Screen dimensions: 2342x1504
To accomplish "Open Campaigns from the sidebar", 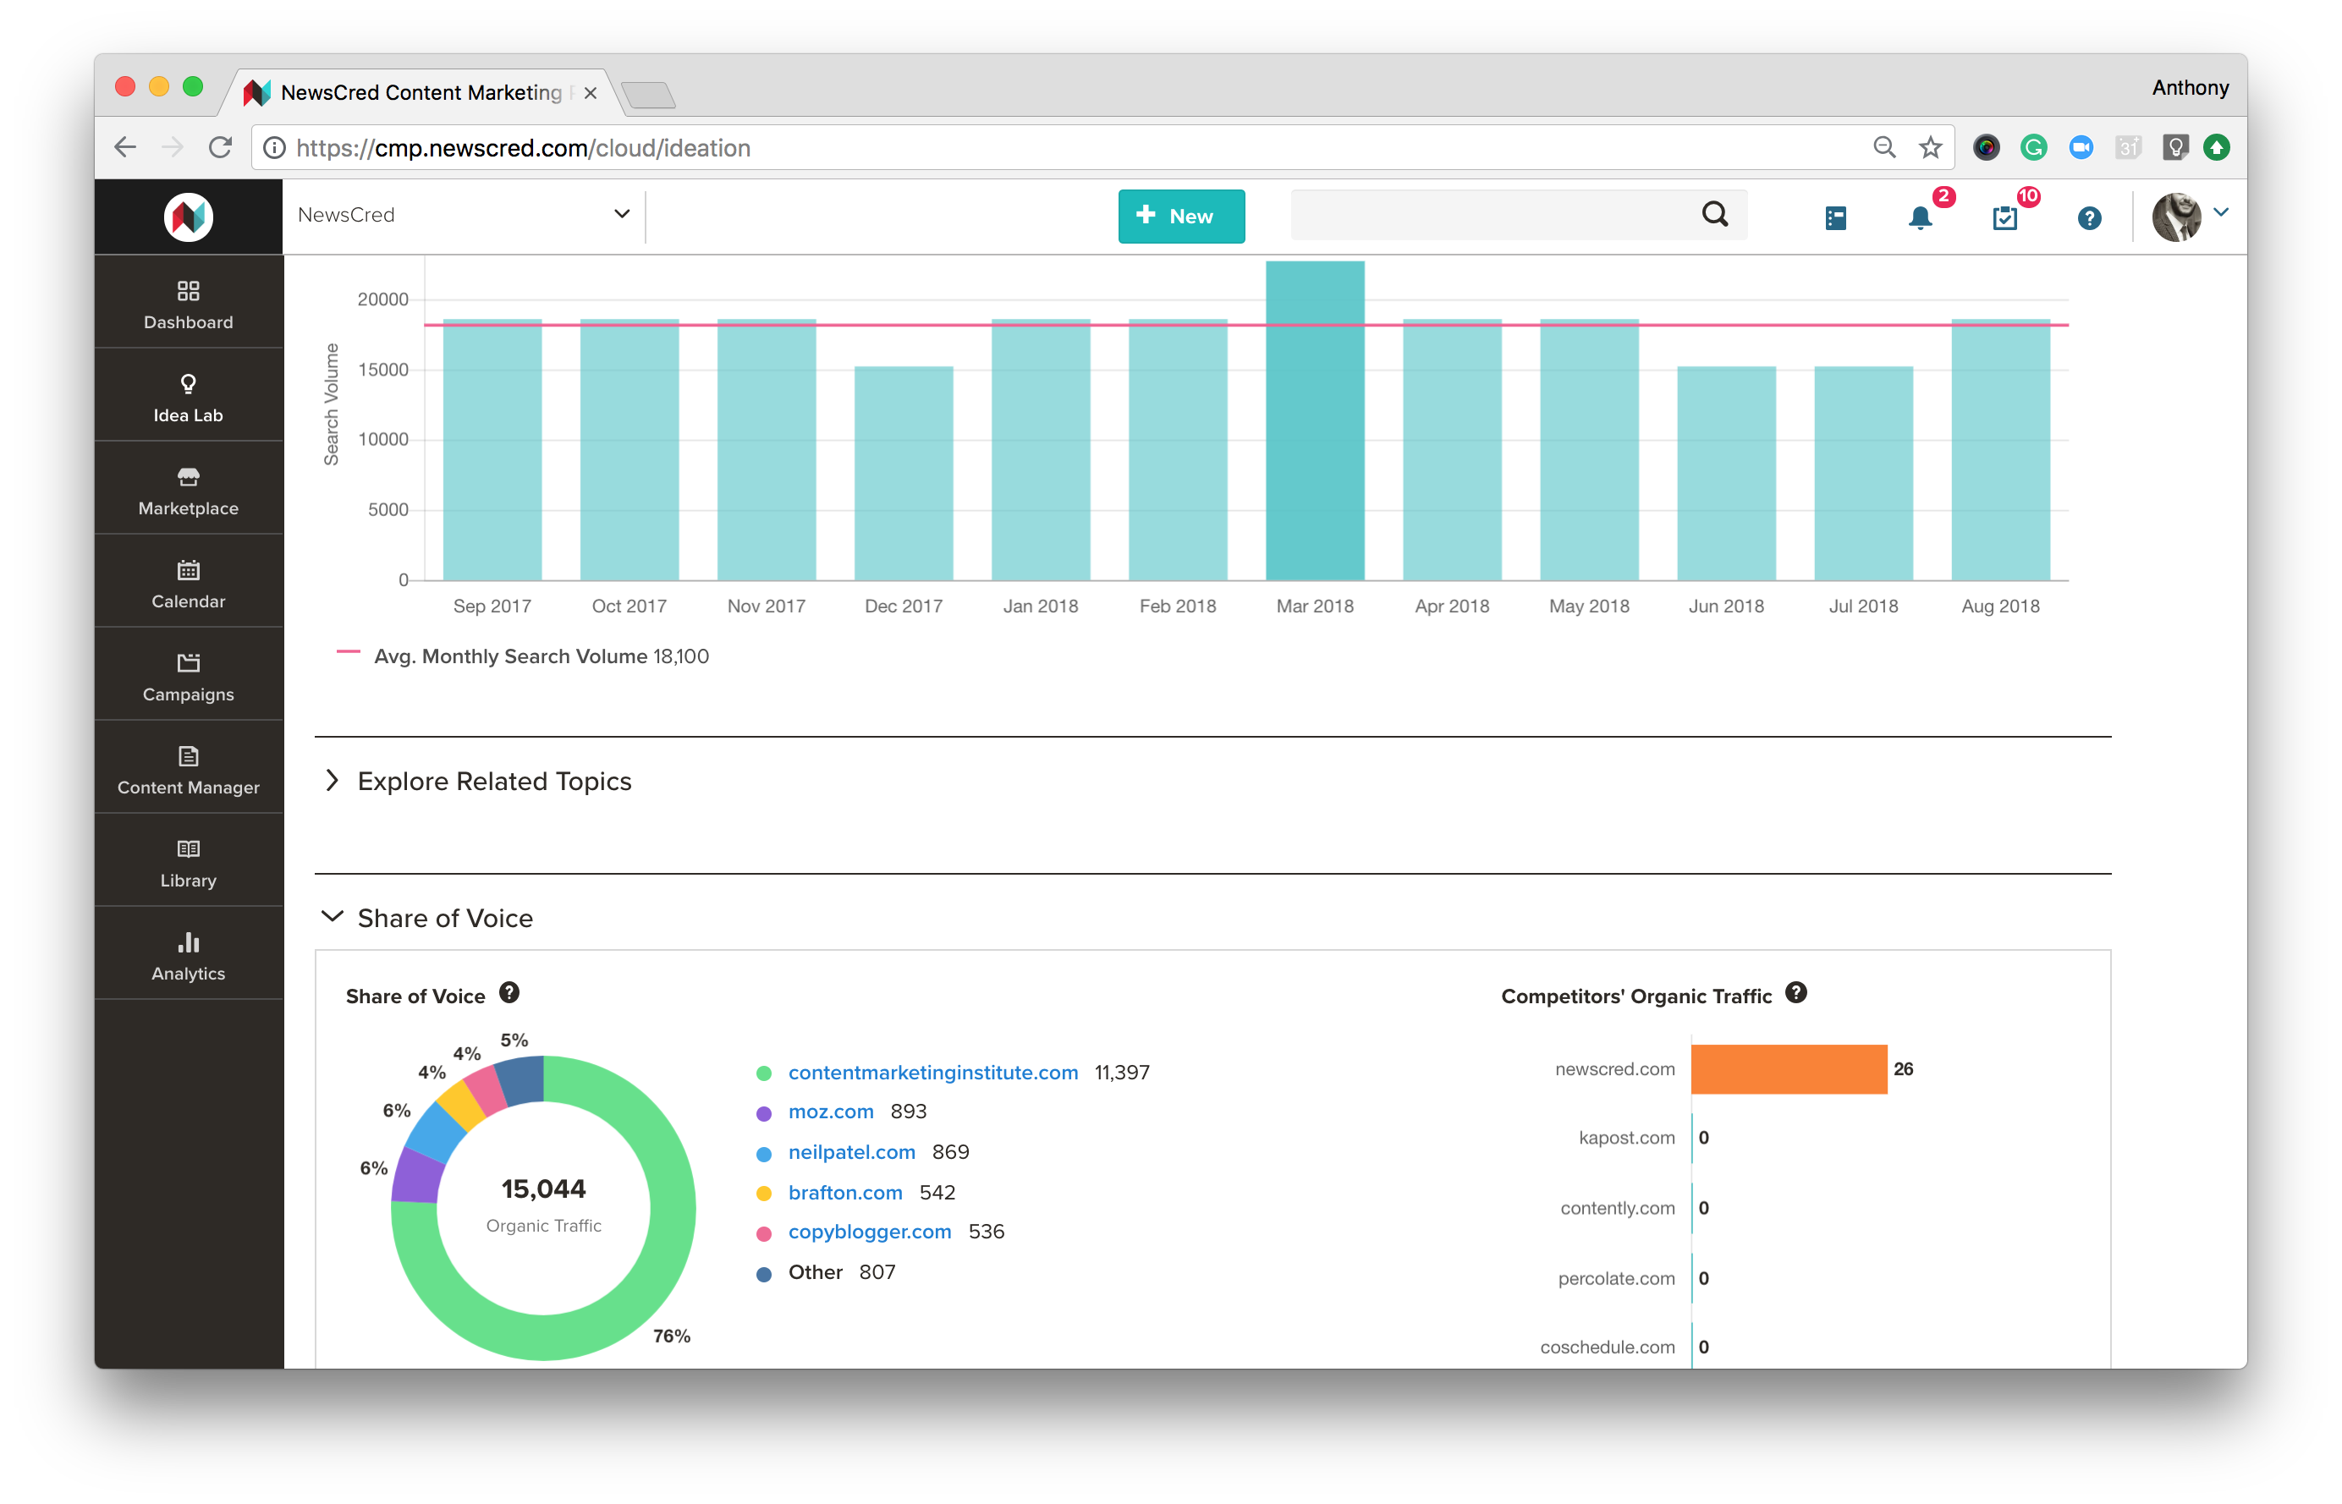I will [x=189, y=678].
